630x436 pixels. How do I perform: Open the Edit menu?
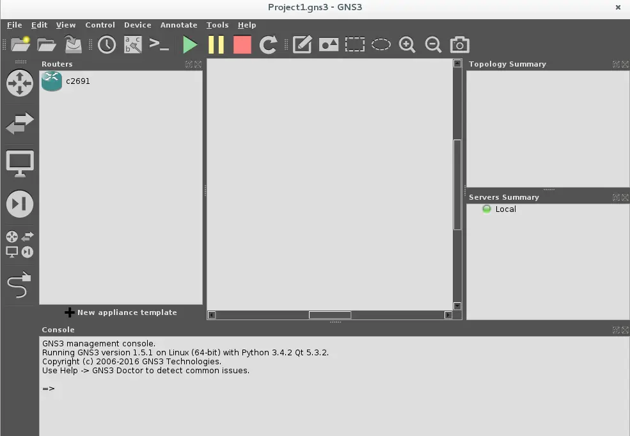[40, 25]
